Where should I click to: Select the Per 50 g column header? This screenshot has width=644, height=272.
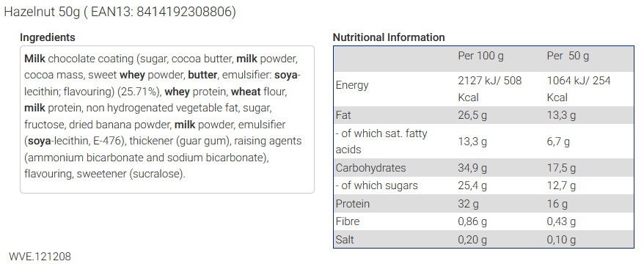pyautogui.click(x=568, y=56)
